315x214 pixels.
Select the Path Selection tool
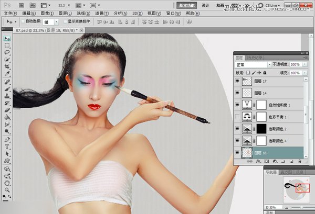(7, 154)
